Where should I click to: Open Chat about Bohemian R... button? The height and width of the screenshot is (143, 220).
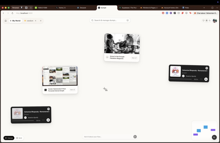[206, 13]
